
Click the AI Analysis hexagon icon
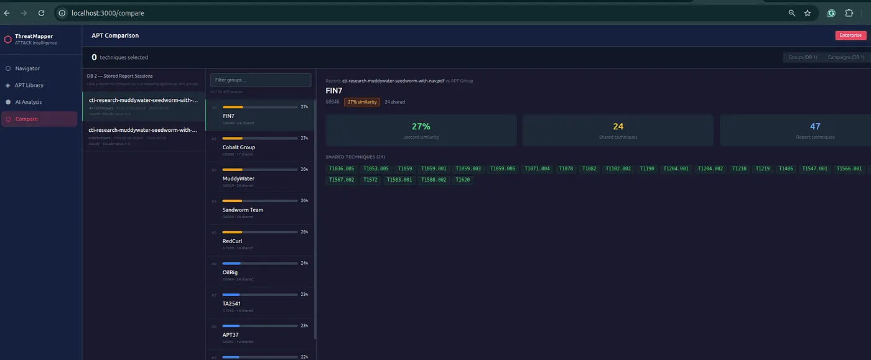7,102
